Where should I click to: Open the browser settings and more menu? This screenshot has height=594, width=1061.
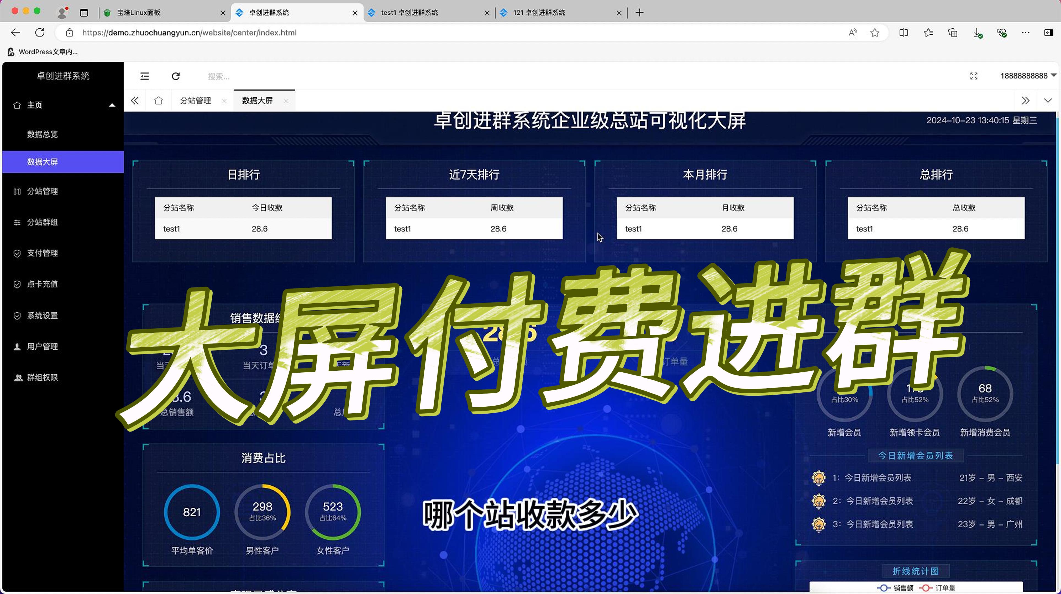pyautogui.click(x=1026, y=32)
